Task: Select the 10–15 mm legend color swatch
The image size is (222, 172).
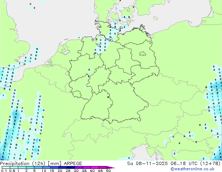Action: click(47, 167)
